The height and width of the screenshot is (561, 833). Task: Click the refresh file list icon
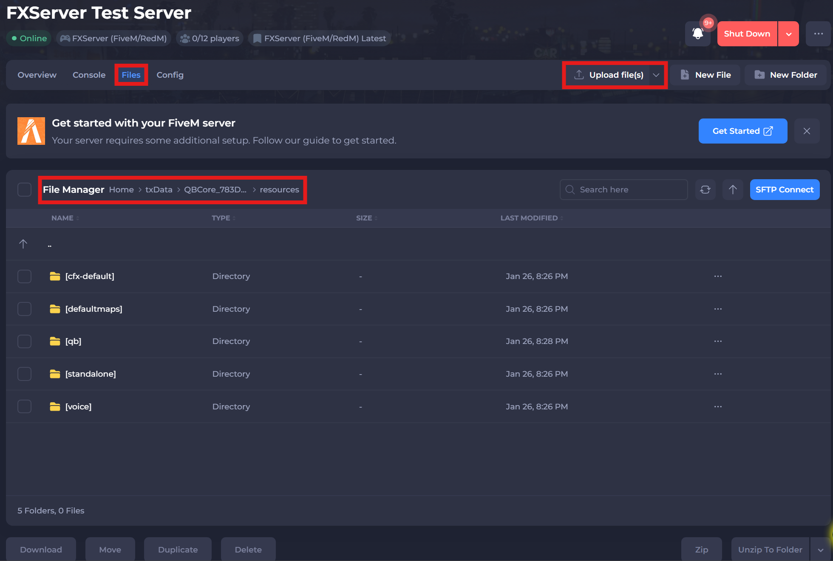(705, 189)
